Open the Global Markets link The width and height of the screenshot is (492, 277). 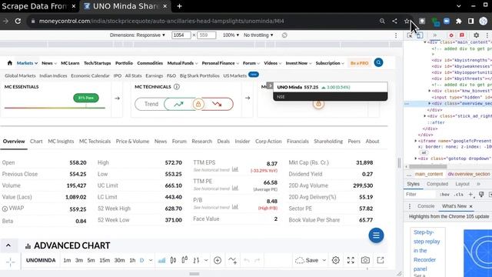click(x=21, y=75)
